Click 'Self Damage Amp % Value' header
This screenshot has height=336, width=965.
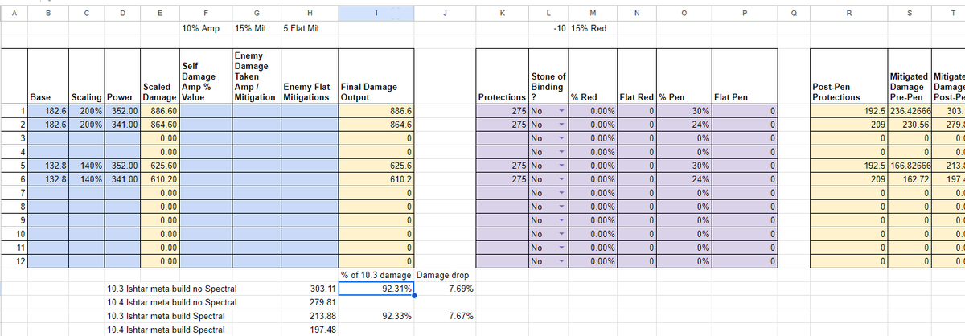click(207, 77)
